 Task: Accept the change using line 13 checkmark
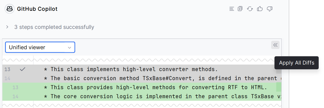pos(23,69)
